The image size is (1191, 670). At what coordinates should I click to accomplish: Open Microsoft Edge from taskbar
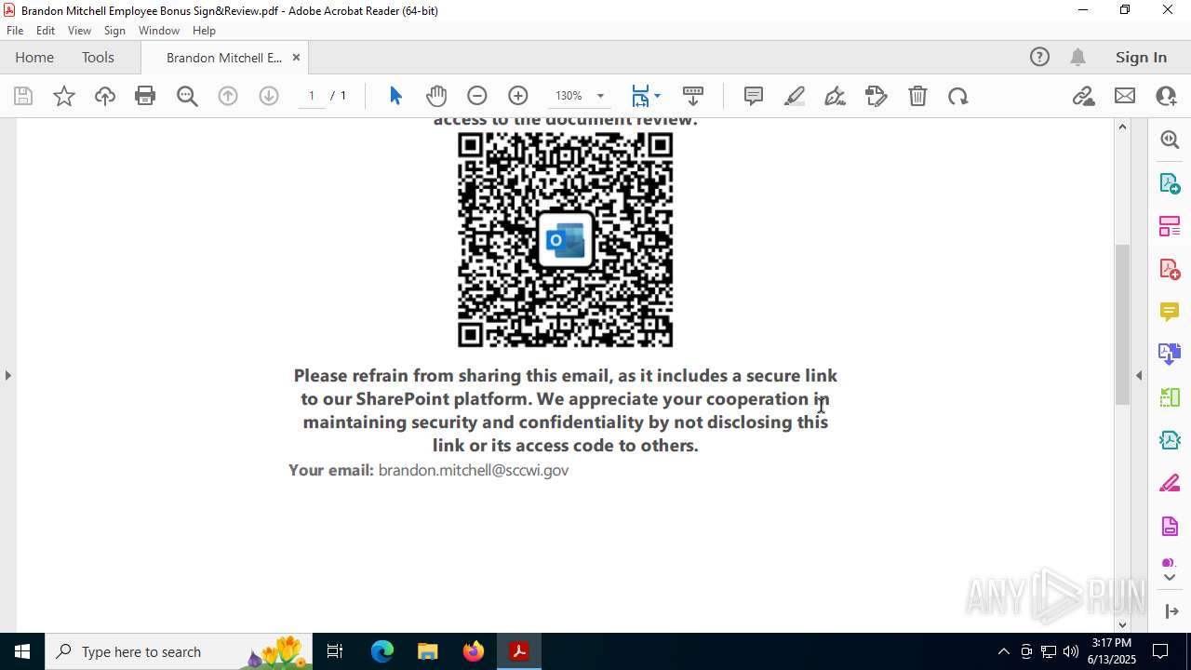(x=382, y=651)
